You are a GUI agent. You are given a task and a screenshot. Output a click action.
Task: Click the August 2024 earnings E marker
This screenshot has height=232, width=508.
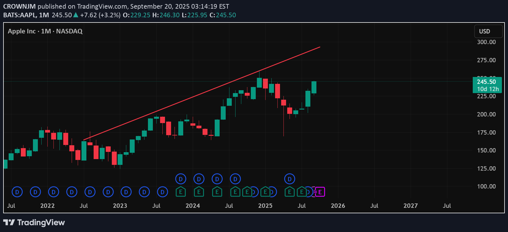point(235,192)
